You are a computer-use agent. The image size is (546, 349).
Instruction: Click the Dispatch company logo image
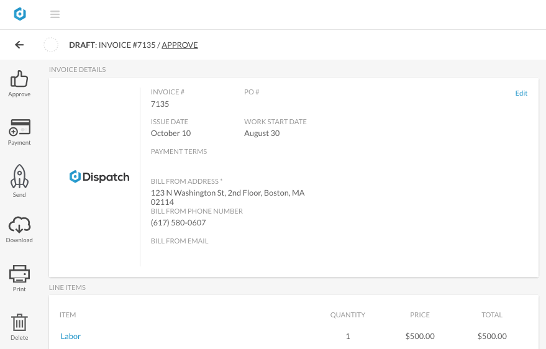click(99, 177)
